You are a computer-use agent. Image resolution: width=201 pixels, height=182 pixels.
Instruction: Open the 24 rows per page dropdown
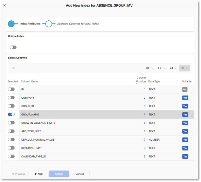(x=173, y=68)
